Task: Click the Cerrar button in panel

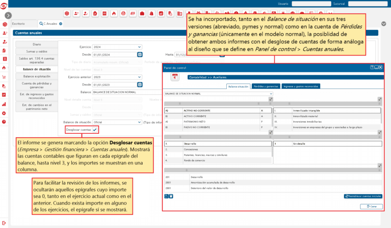Action: click(371, 207)
